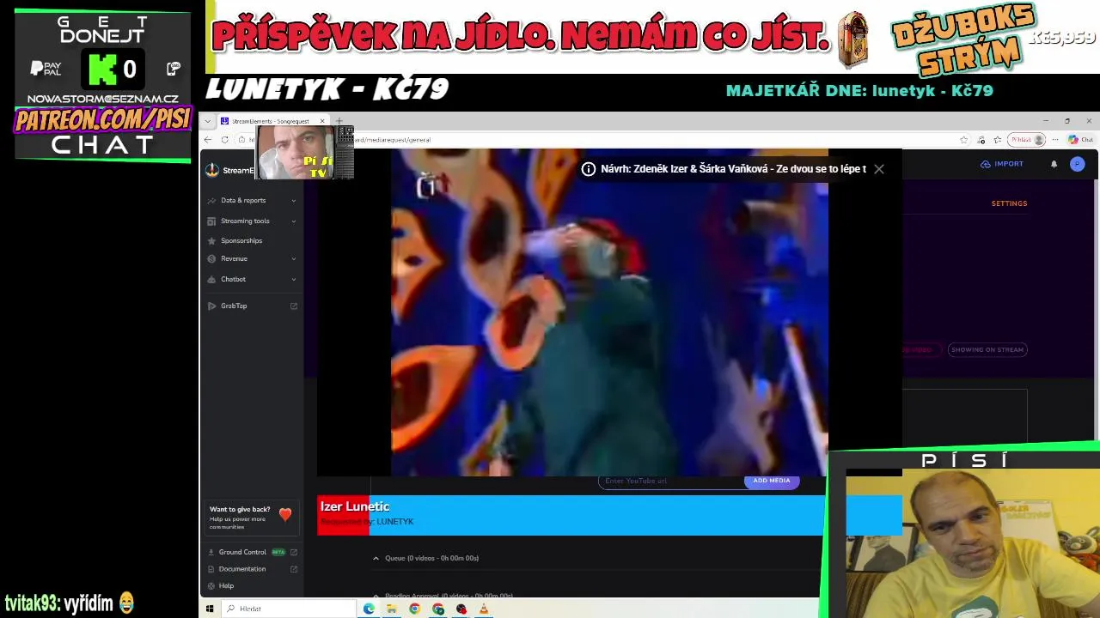Image resolution: width=1100 pixels, height=618 pixels.
Task: Open the SETTINGS tab
Action: [1009, 203]
